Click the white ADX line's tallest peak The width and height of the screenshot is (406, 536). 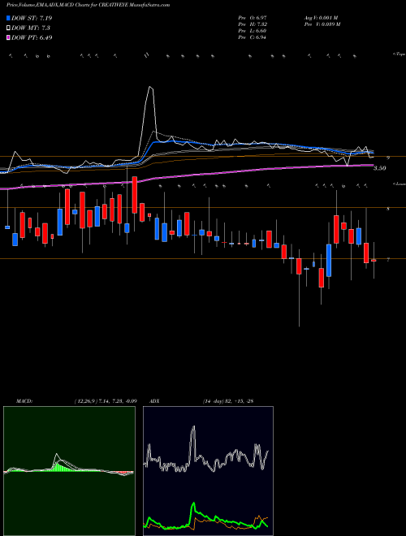pos(194,427)
